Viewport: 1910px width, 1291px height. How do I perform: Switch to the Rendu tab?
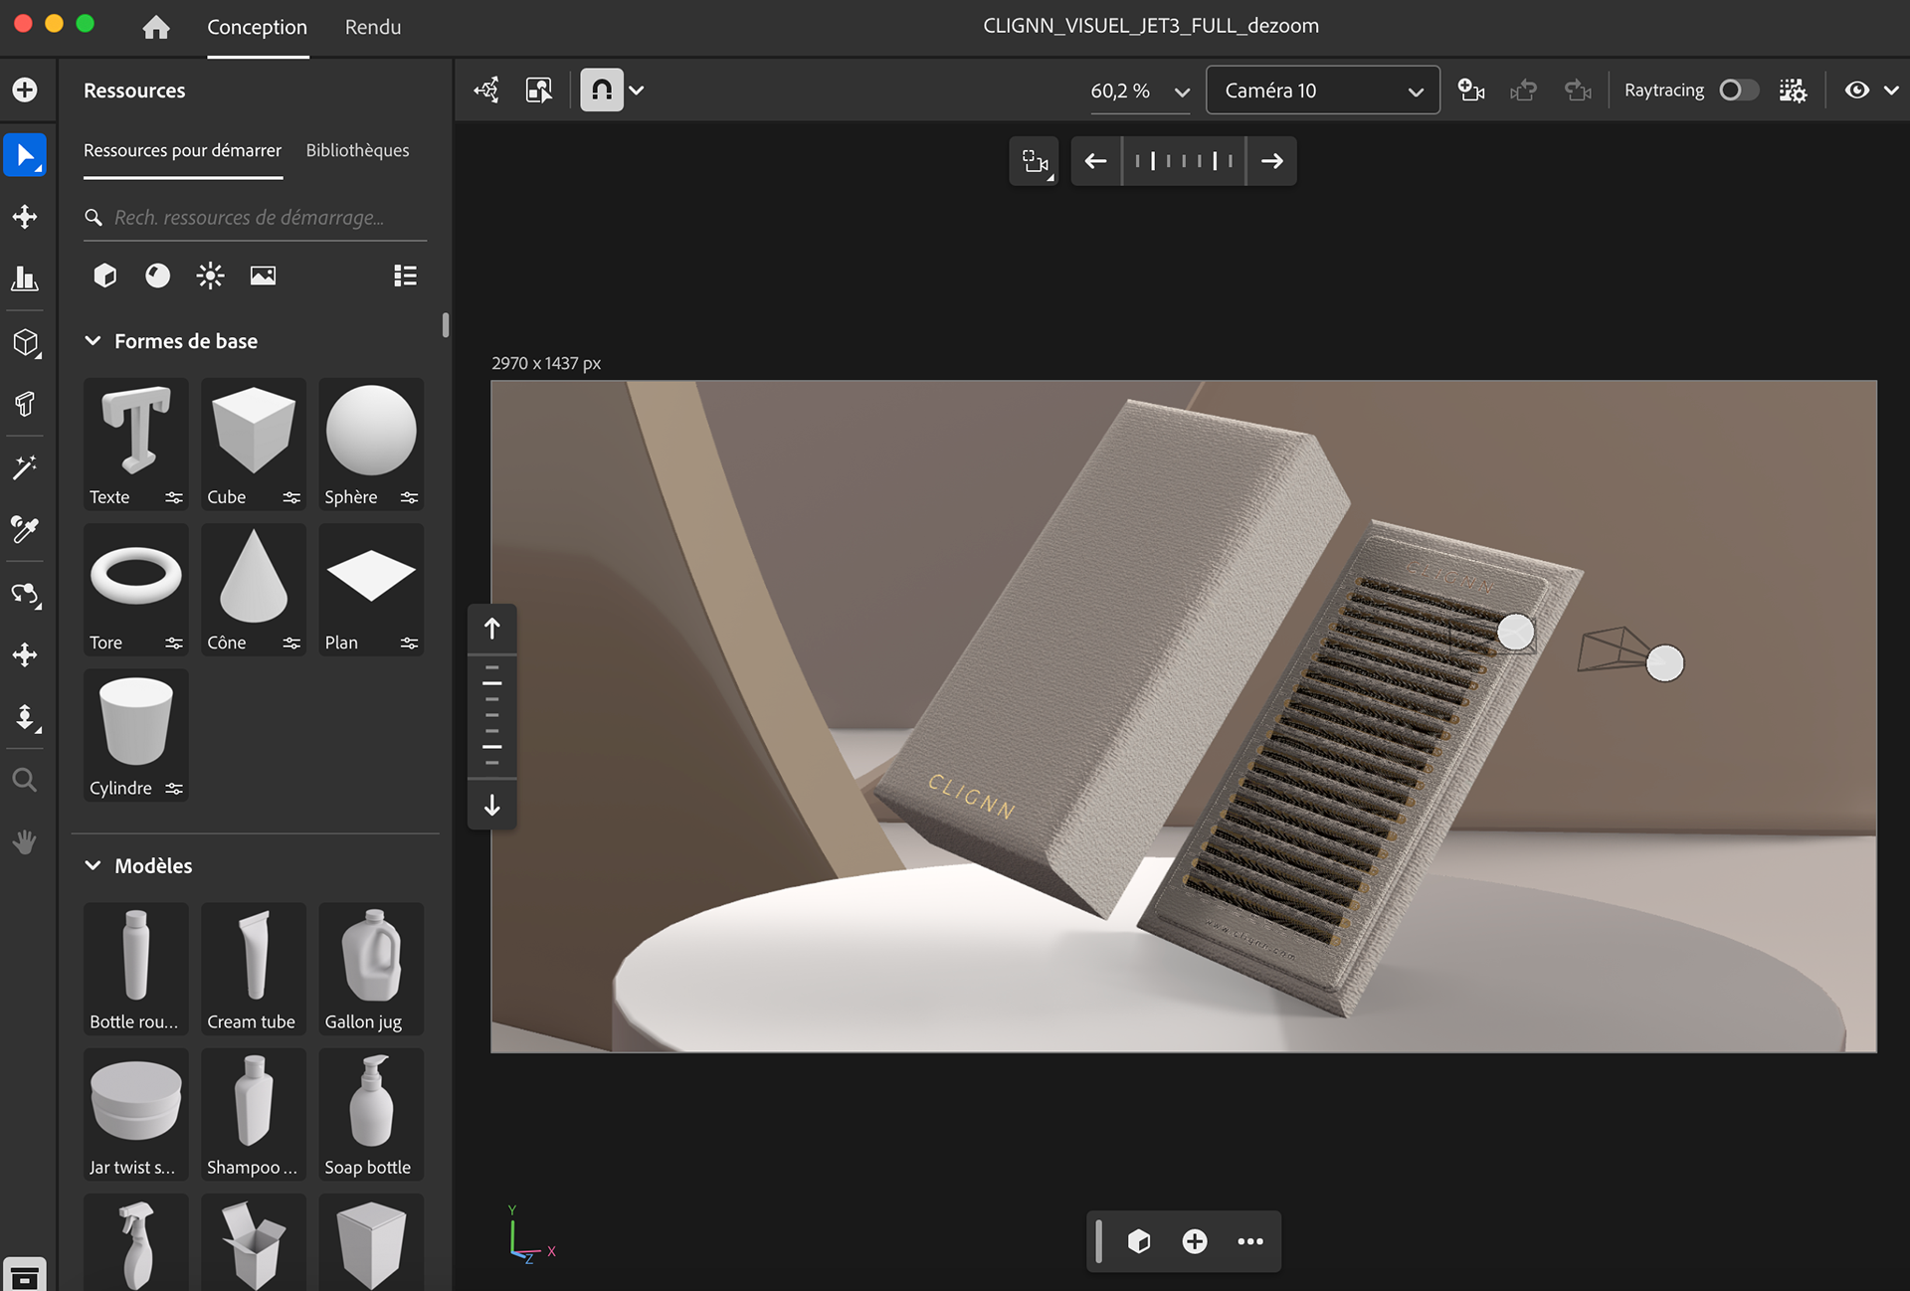[373, 27]
